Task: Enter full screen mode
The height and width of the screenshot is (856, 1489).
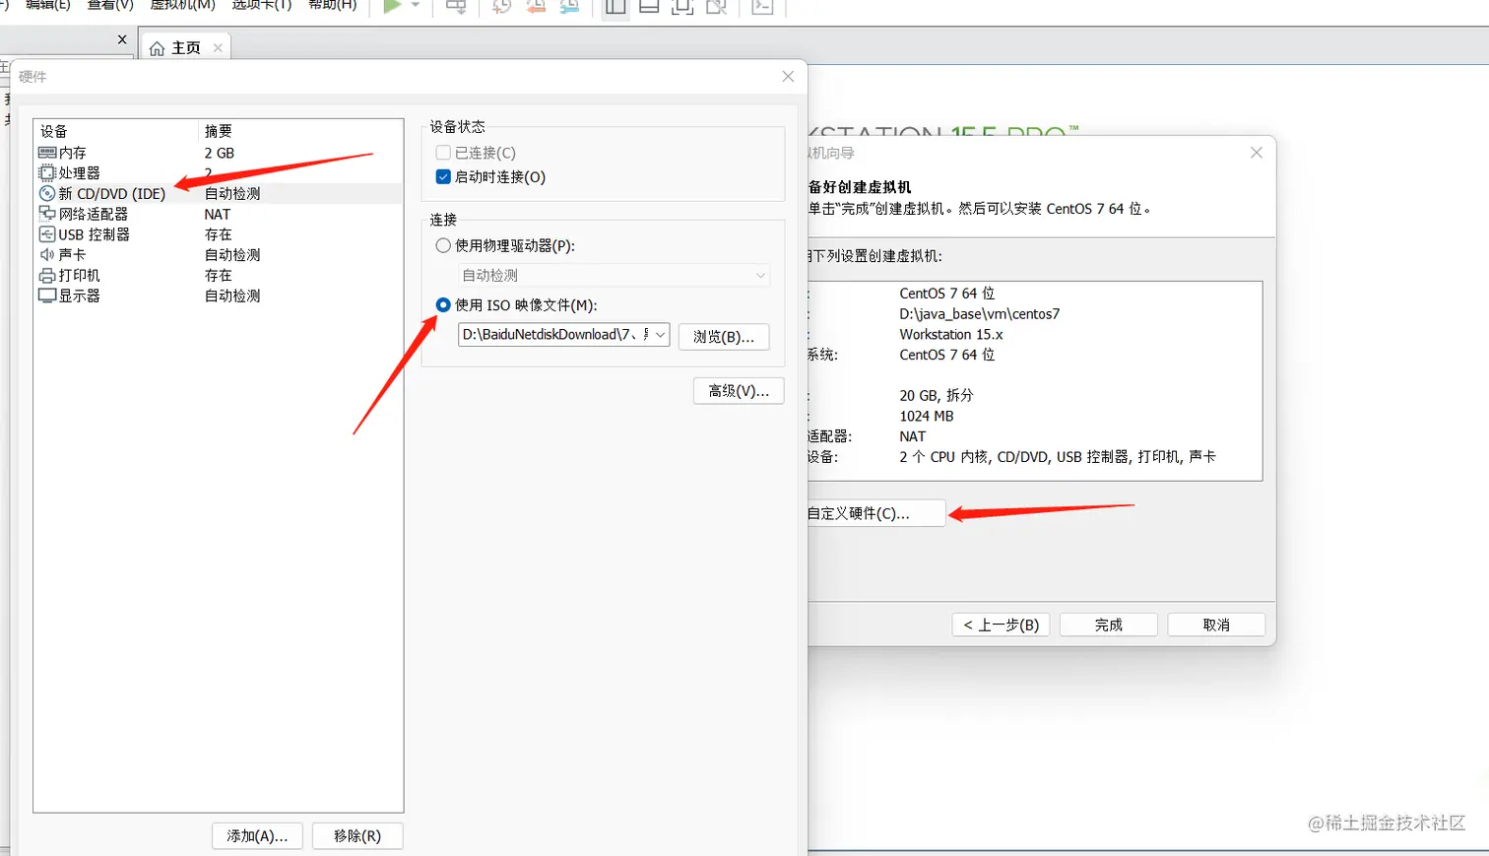Action: [683, 6]
